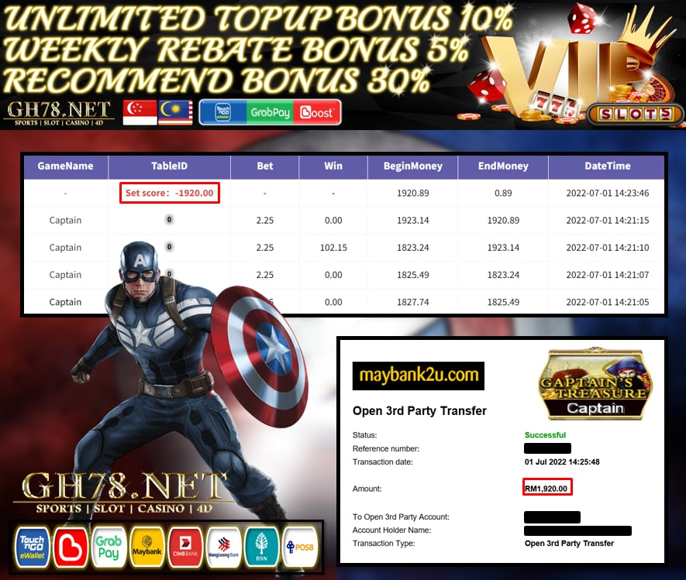This screenshot has width=686, height=580.
Task: Choose the Hong Leong Bank icon
Action: 223,547
